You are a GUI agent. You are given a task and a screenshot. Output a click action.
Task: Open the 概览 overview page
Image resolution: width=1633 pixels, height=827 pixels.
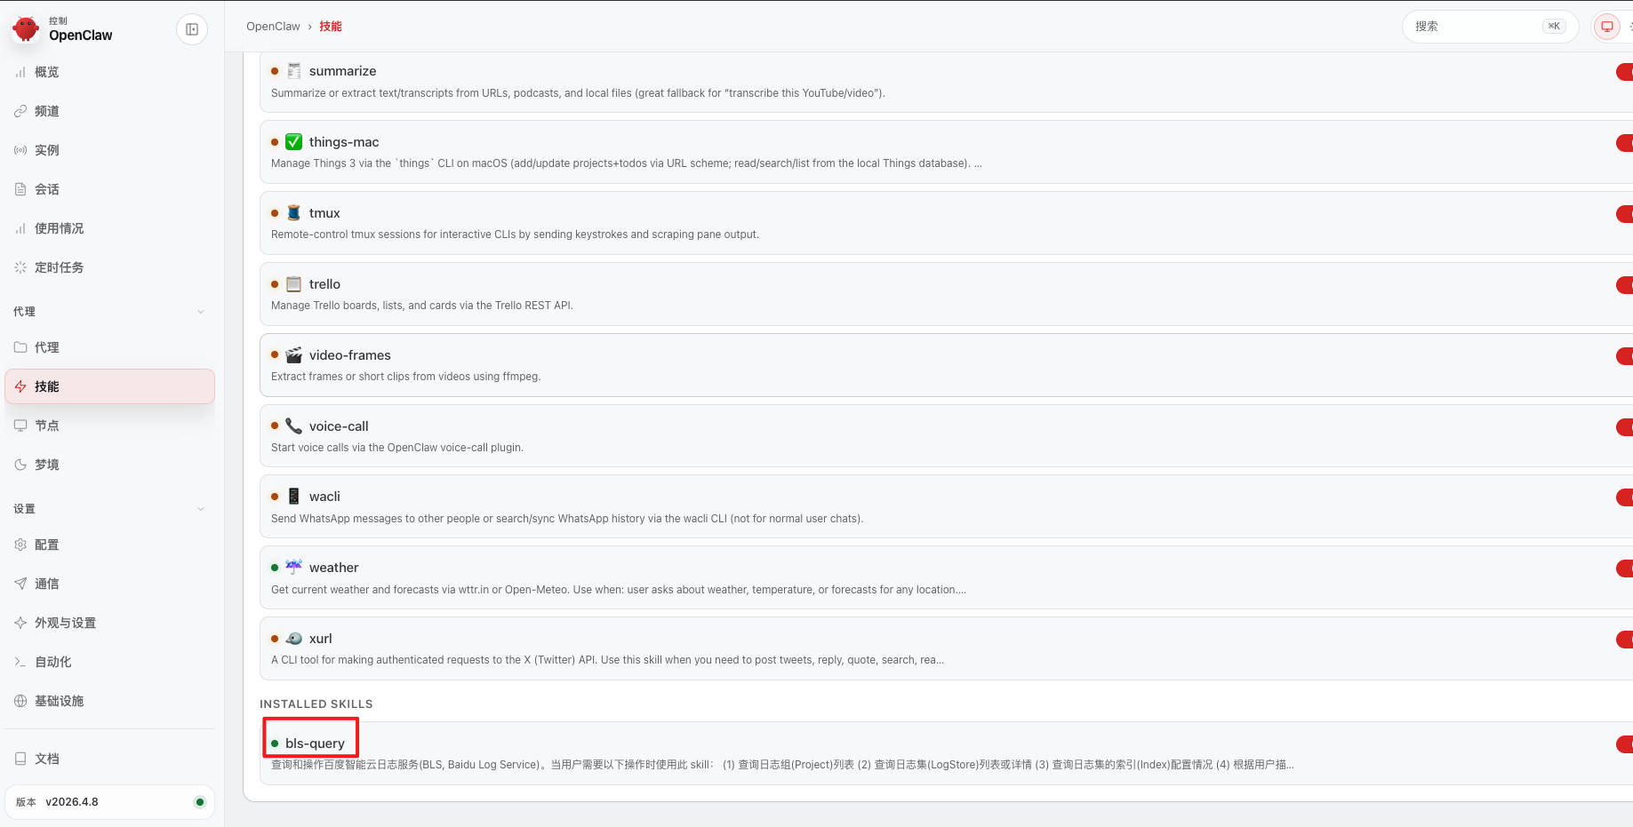47,72
